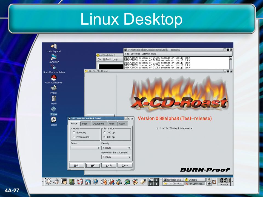Open Linux Documentation desktop icon

(54, 69)
